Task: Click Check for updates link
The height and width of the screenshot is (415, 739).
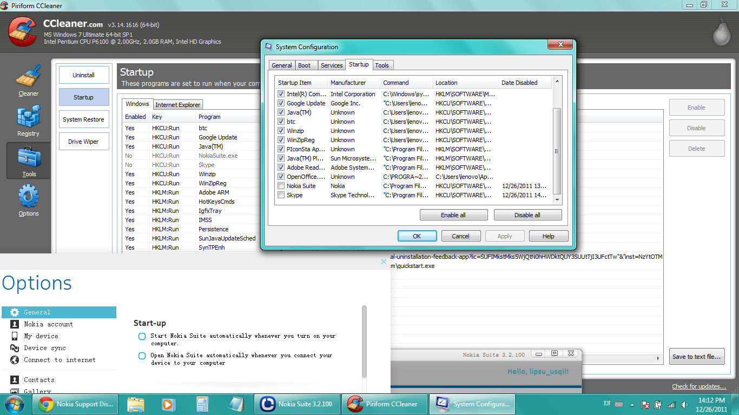Action: (699, 386)
